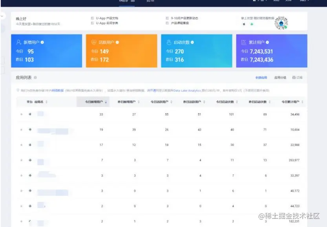Switch to the 全部应用 tab

coord(261,78)
